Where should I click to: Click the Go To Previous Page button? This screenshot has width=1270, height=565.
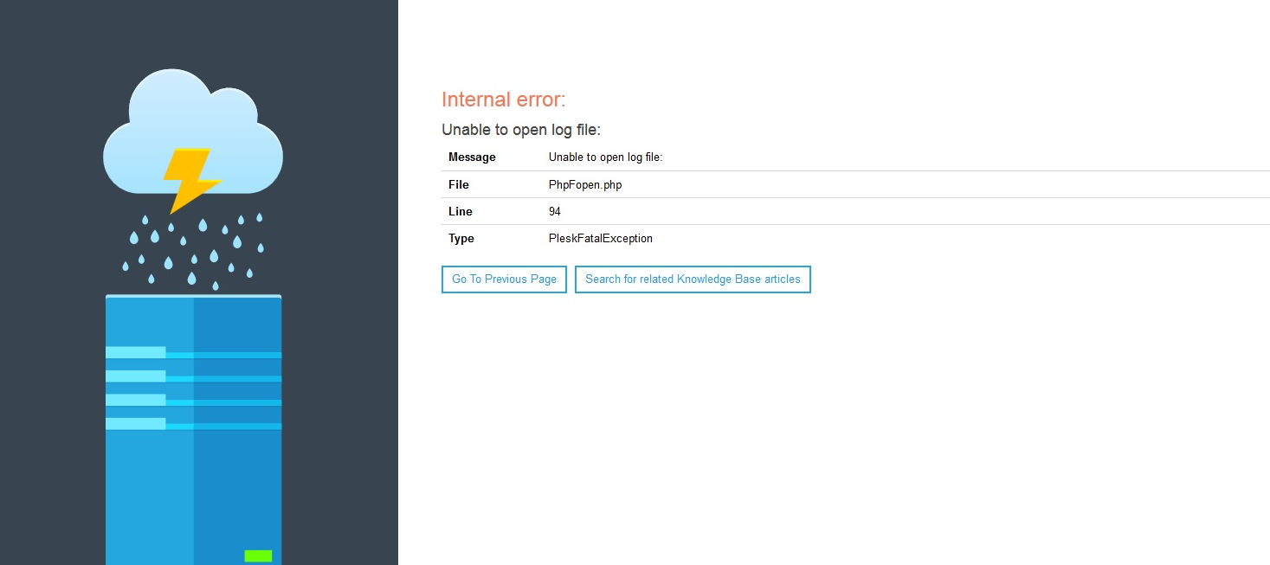tap(504, 279)
